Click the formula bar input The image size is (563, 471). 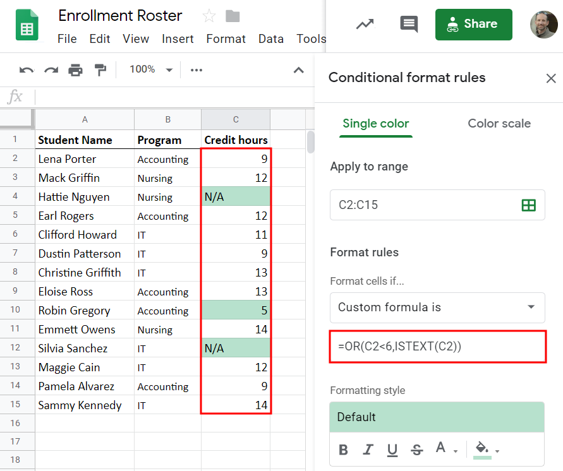tap(174, 97)
